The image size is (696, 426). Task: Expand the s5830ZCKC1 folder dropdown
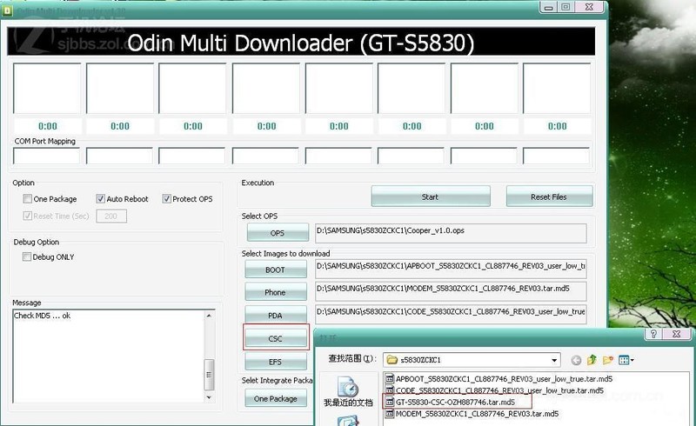(554, 360)
